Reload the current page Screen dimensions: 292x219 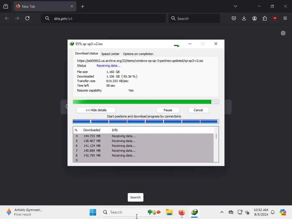[27, 18]
